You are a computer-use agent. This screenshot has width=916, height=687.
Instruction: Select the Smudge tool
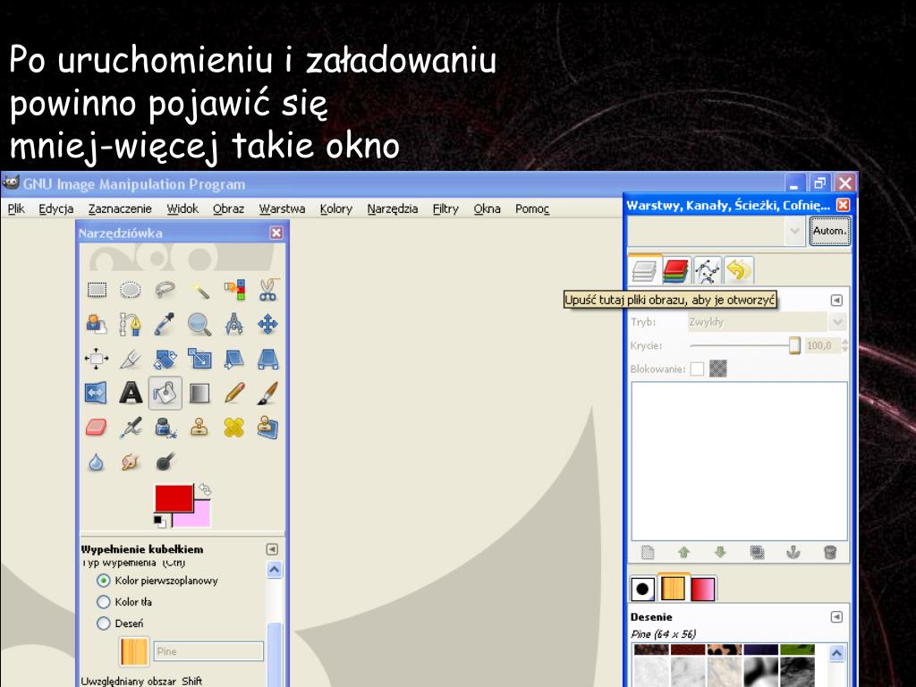click(131, 462)
